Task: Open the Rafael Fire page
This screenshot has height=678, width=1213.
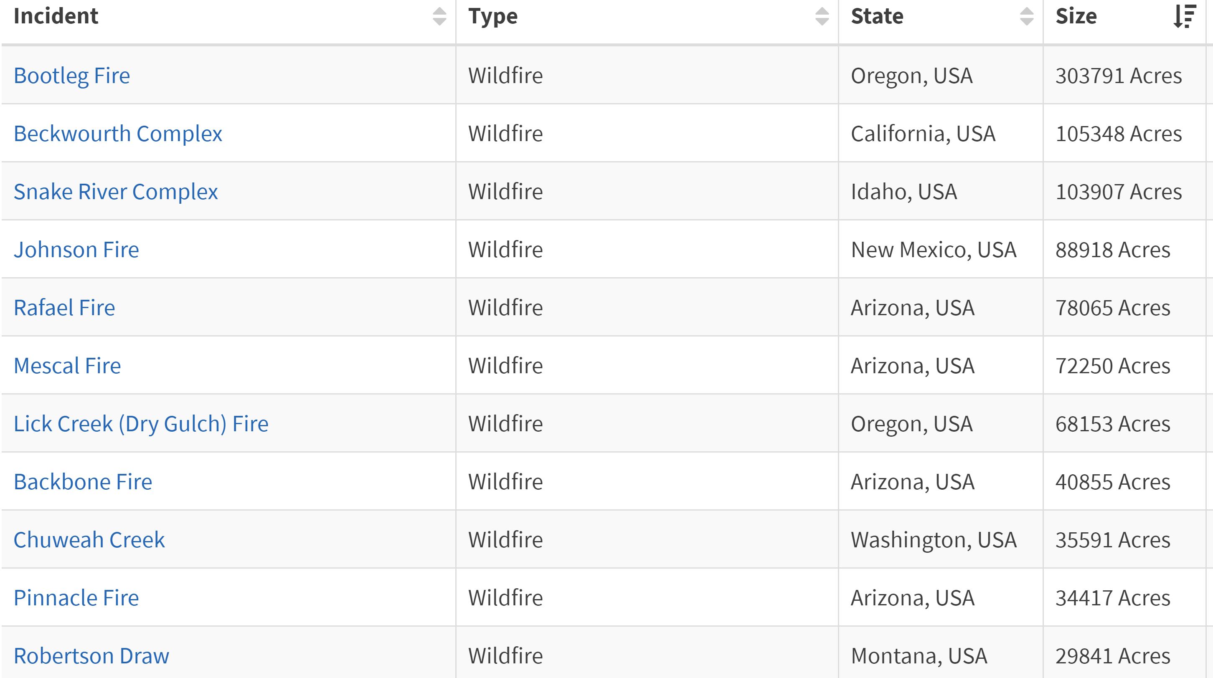Action: (64, 308)
